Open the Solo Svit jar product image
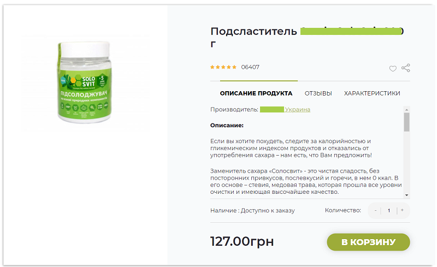 (85, 82)
